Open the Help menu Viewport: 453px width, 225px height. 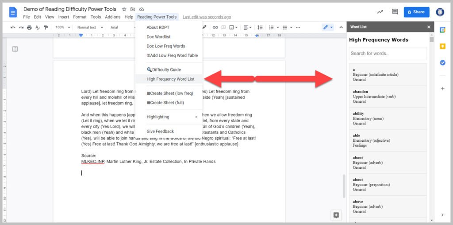129,17
